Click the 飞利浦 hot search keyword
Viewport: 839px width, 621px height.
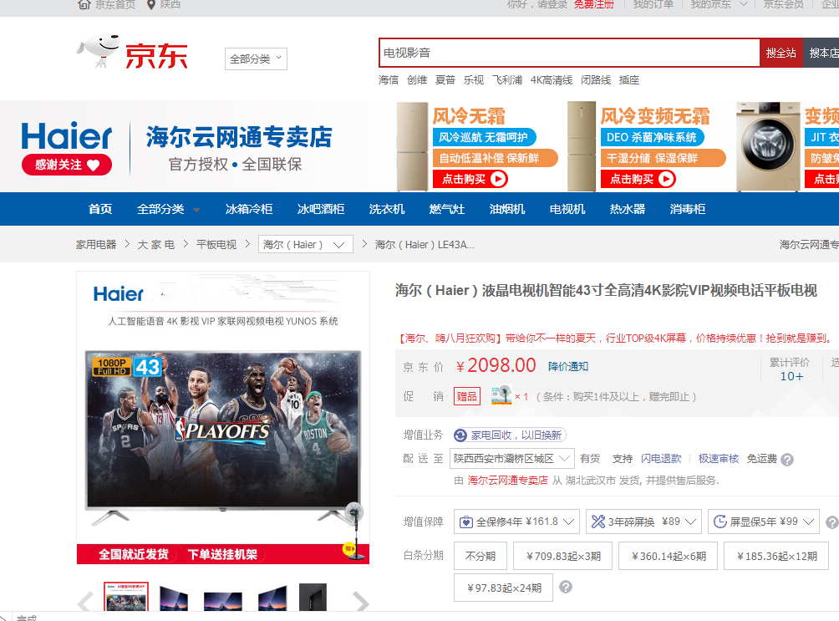pos(507,79)
